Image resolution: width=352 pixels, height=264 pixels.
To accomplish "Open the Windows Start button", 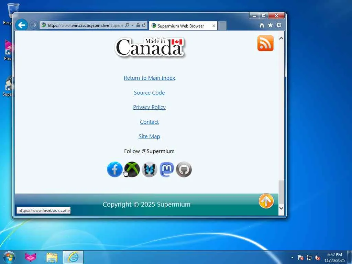I will pyautogui.click(x=9, y=257).
